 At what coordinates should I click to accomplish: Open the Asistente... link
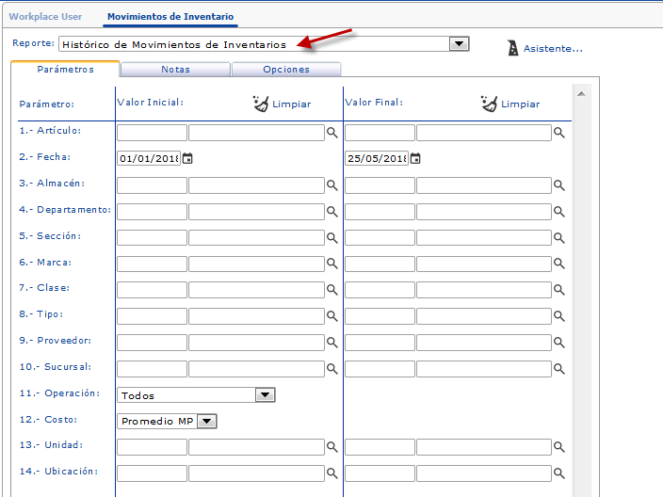tap(553, 49)
